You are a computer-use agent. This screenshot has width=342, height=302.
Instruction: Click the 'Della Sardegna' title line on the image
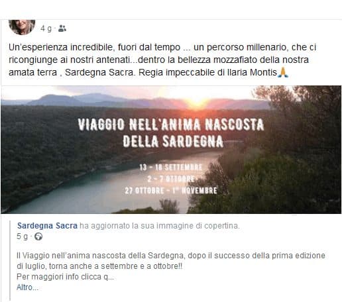173,141
